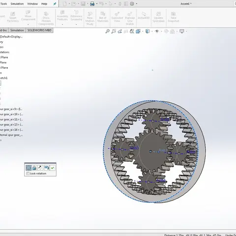Click Section View icon
236x236 pixels.
pos(126,31)
